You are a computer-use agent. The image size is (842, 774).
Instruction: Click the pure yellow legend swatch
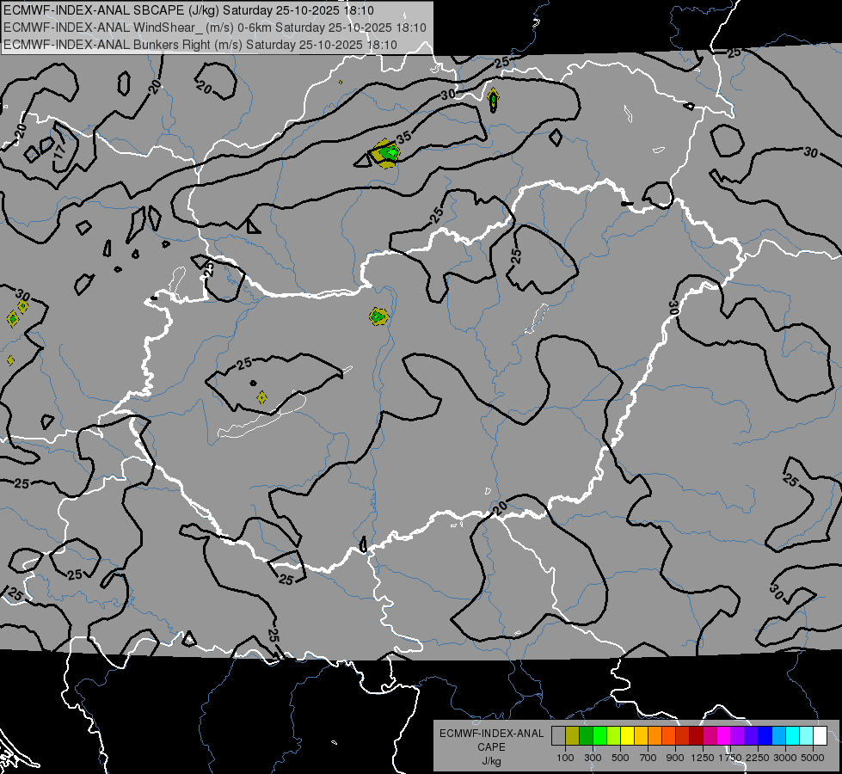point(628,735)
